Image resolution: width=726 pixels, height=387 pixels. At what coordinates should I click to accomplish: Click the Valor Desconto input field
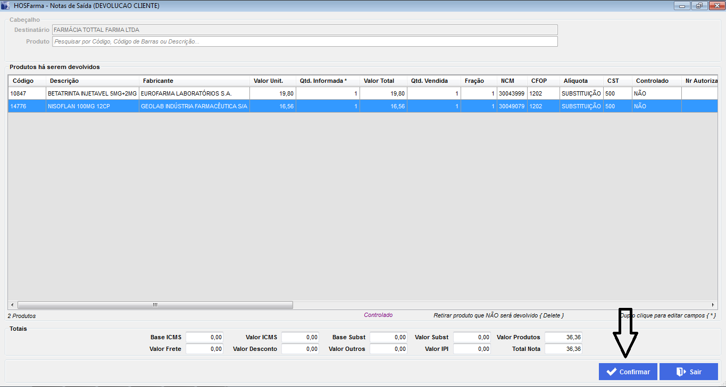pyautogui.click(x=300, y=349)
